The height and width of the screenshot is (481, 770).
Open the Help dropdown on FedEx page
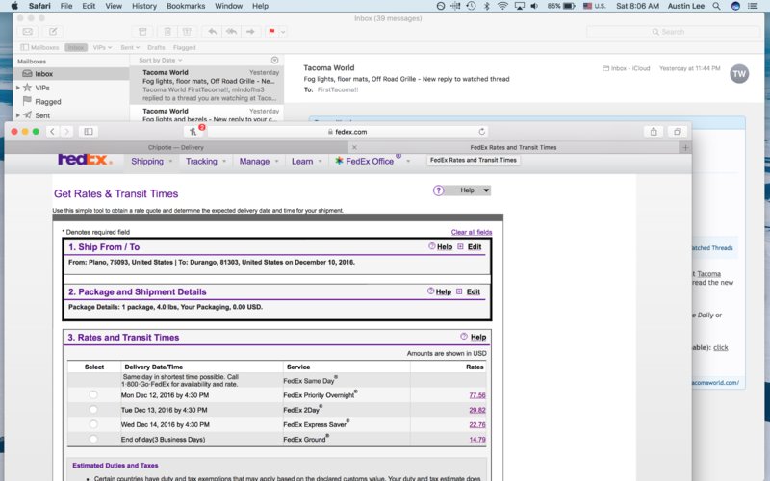(x=467, y=190)
